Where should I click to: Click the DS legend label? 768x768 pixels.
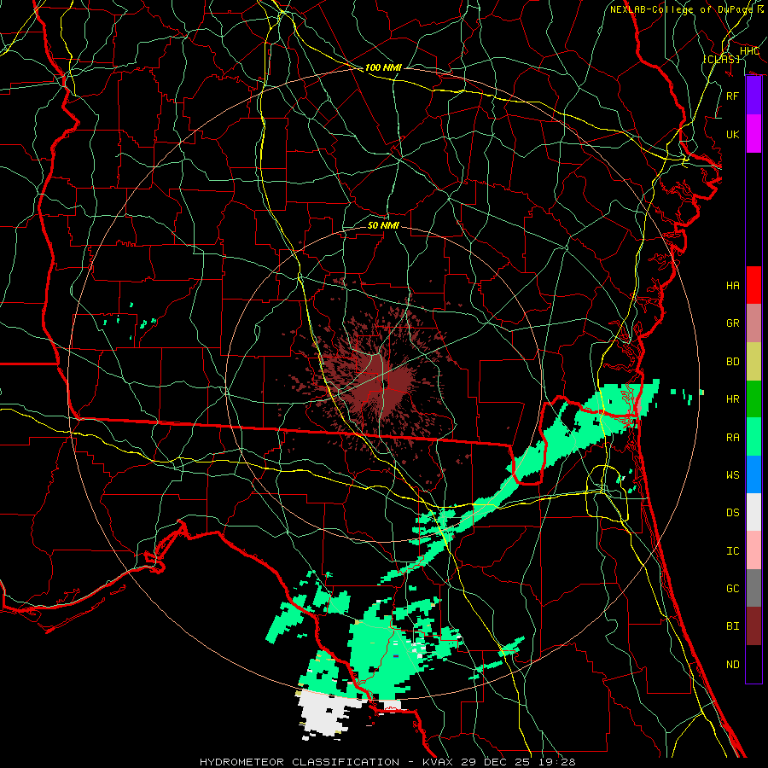coord(732,513)
